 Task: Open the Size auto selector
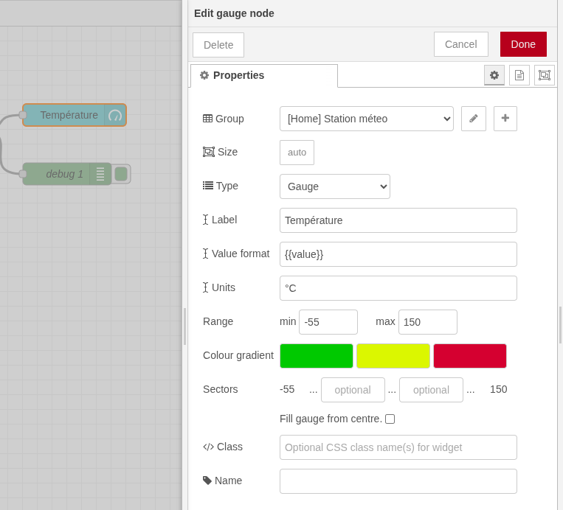click(x=297, y=153)
